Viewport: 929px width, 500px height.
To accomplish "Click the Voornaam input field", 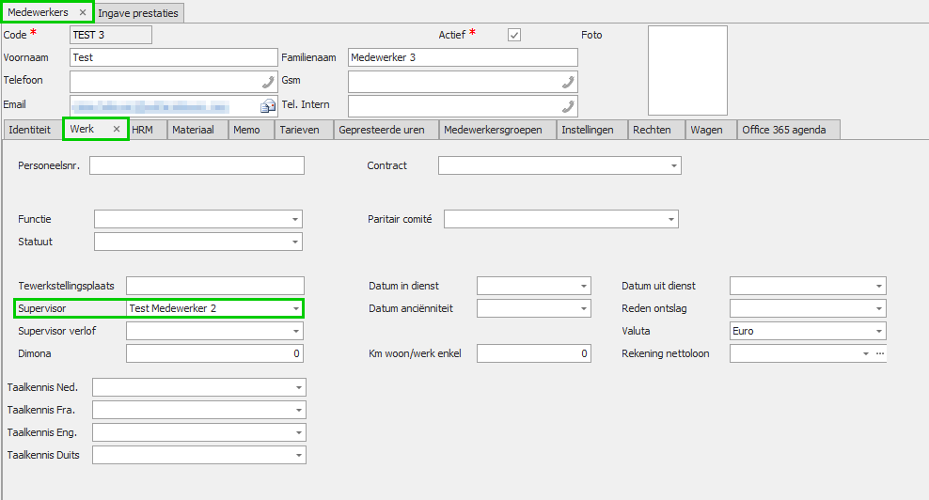I will (x=174, y=57).
